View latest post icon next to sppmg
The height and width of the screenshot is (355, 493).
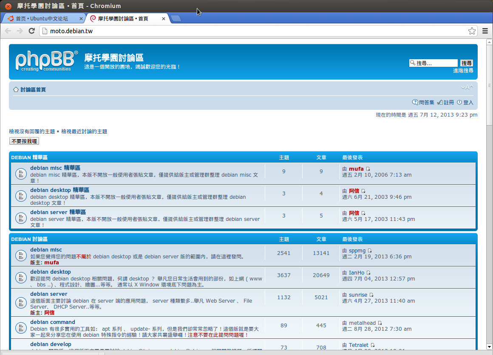[x=370, y=251]
